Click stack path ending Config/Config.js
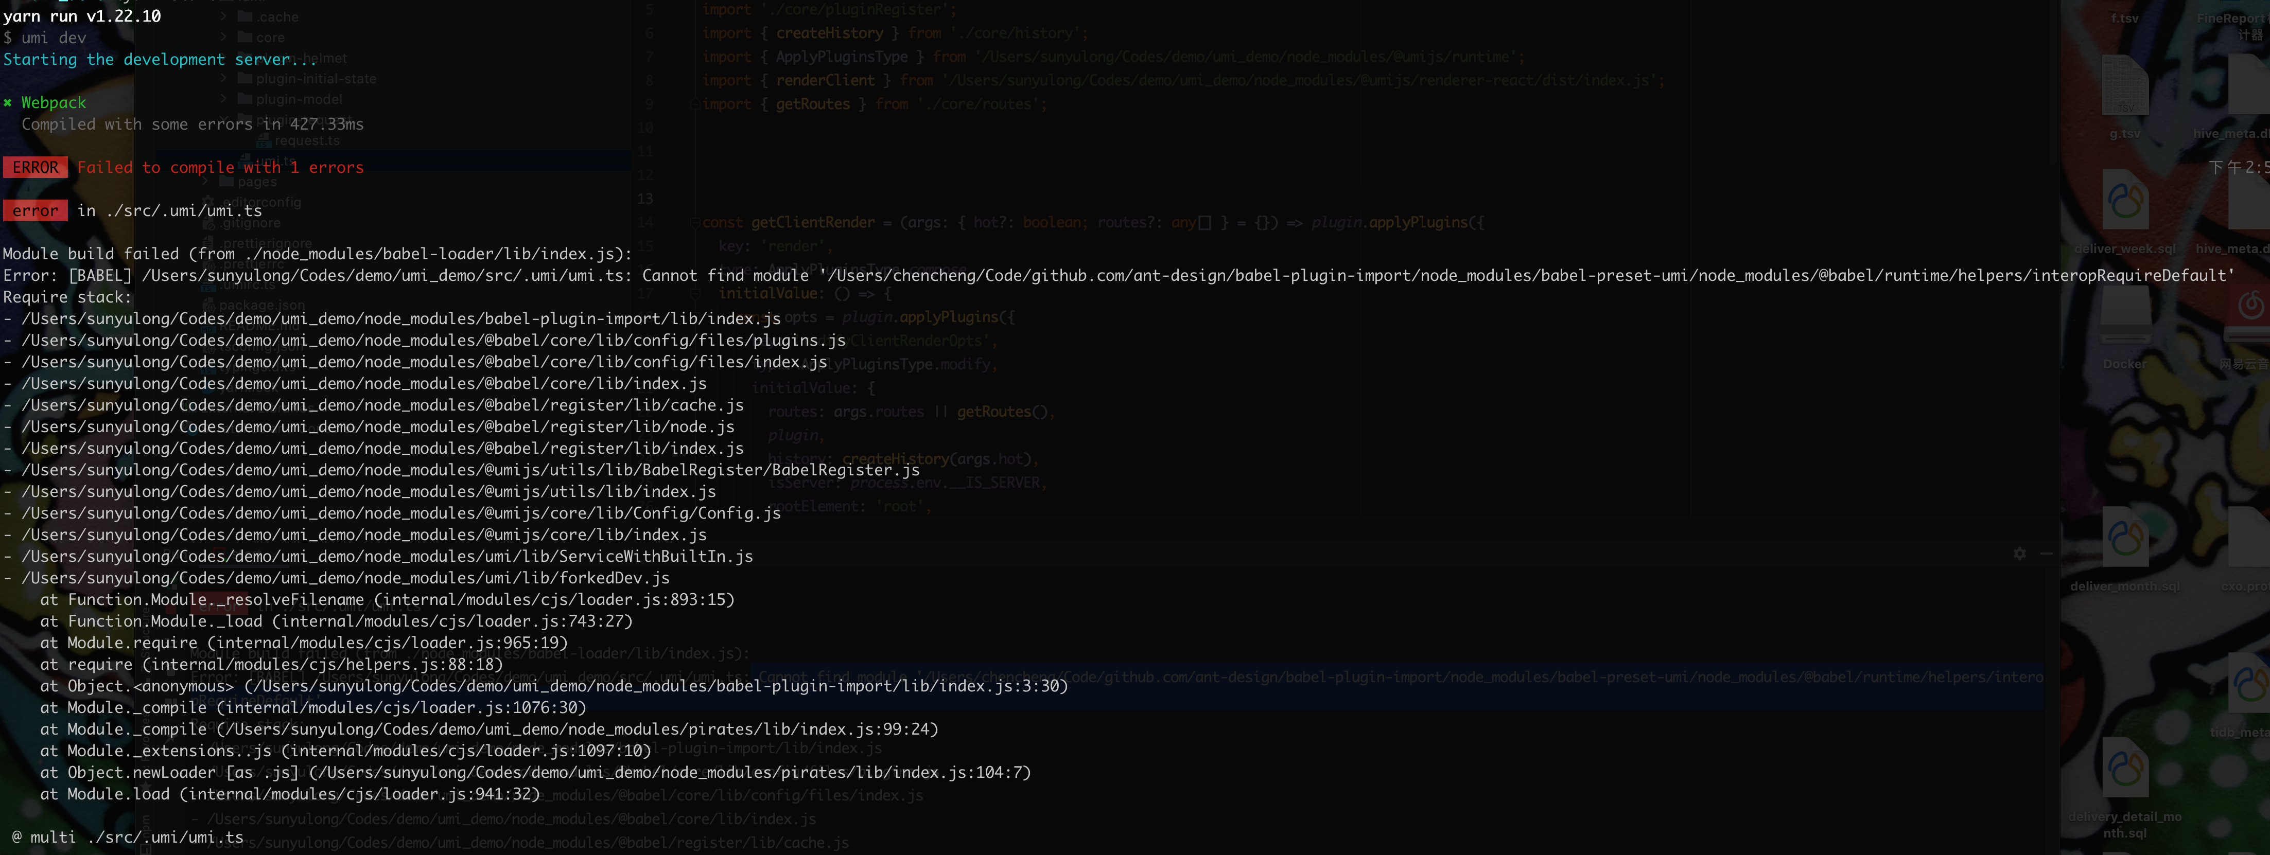The image size is (2270, 855). click(x=392, y=512)
